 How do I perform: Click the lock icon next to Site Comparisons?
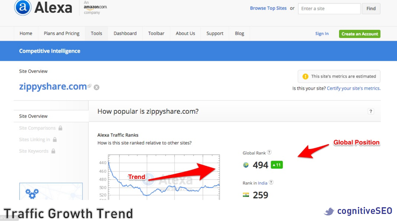60,128
